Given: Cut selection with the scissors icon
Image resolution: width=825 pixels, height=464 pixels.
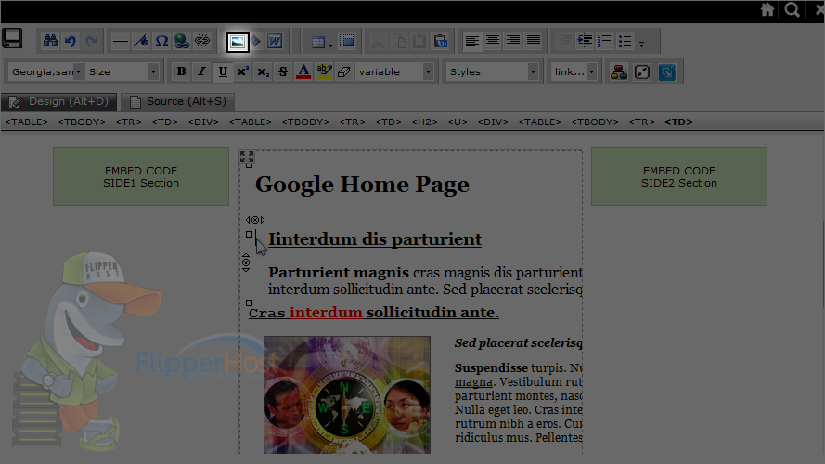Looking at the screenshot, I should [378, 41].
